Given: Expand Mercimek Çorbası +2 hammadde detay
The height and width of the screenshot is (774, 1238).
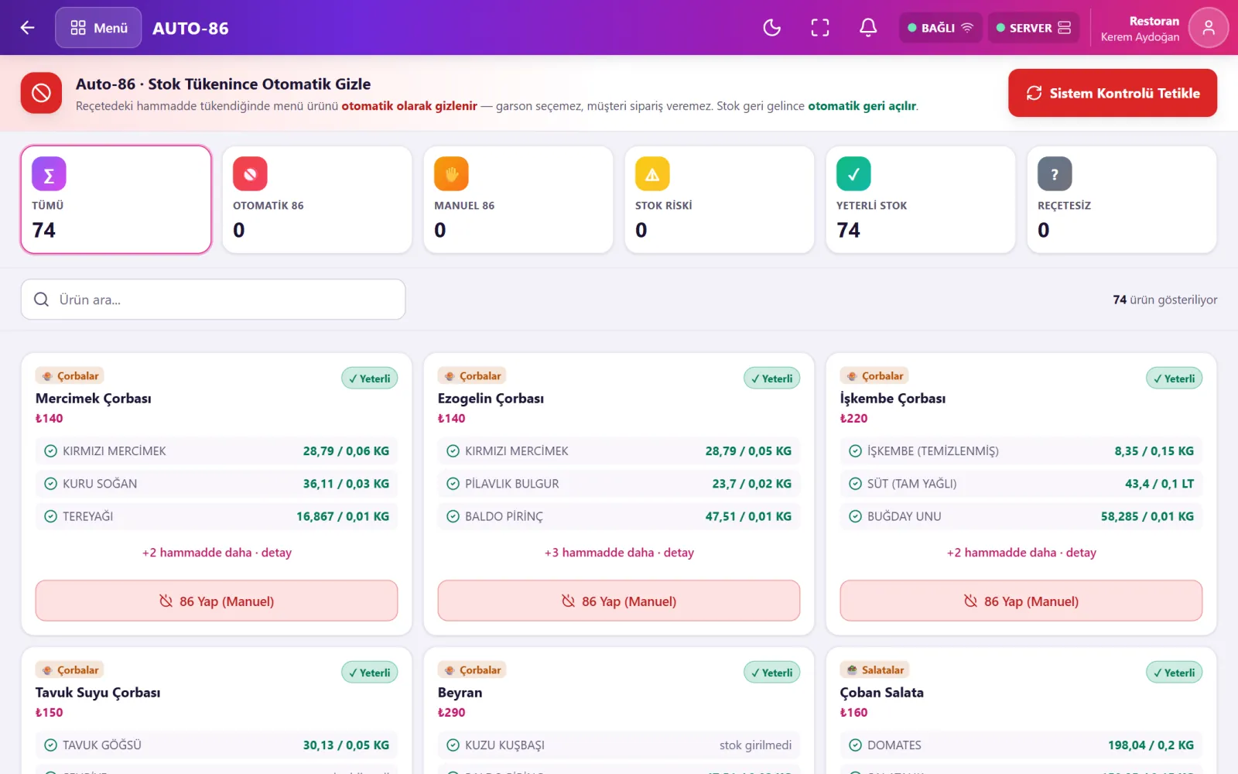Looking at the screenshot, I should click(x=217, y=553).
